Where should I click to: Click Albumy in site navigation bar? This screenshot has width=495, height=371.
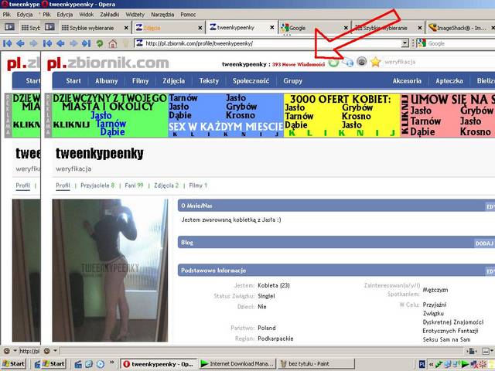click(107, 80)
